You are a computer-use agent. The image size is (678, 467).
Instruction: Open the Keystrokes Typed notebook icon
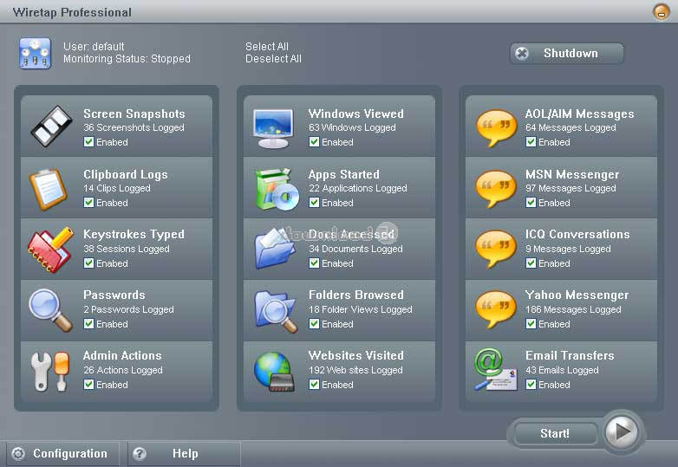pos(50,250)
